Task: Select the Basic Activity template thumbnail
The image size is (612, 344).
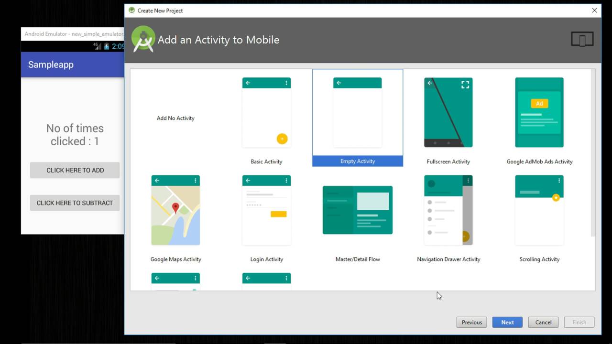Action: pos(266,113)
